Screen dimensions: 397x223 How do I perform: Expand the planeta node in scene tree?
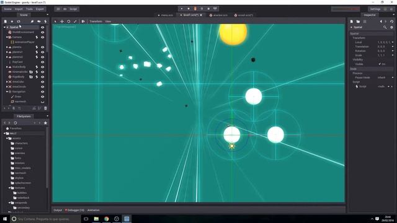click(x=7, y=47)
